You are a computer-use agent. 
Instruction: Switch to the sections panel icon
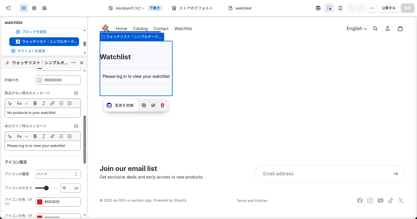coord(24,8)
